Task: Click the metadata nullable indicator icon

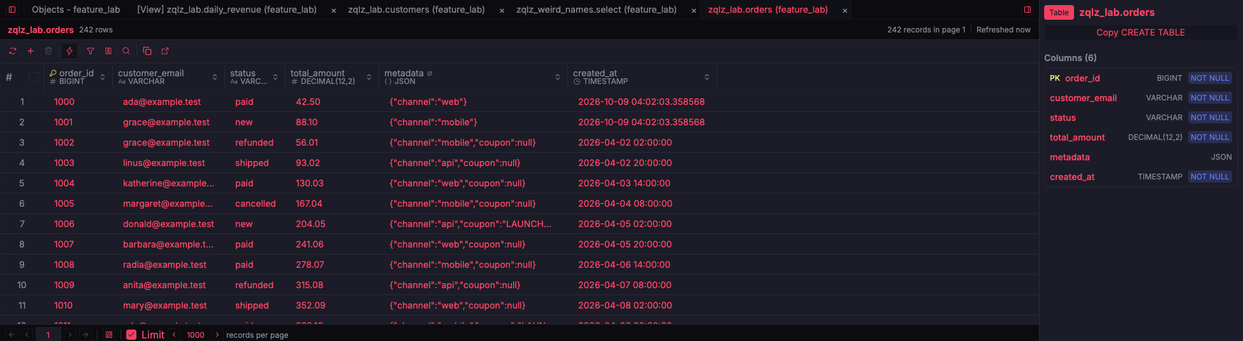Action: (430, 73)
